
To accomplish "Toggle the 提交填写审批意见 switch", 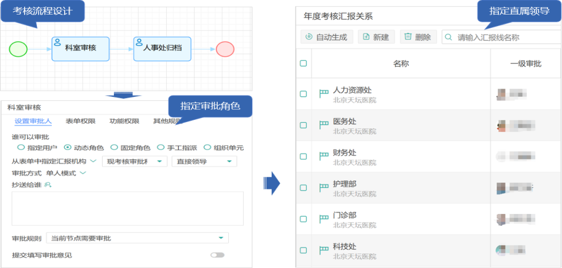I will point(217,255).
